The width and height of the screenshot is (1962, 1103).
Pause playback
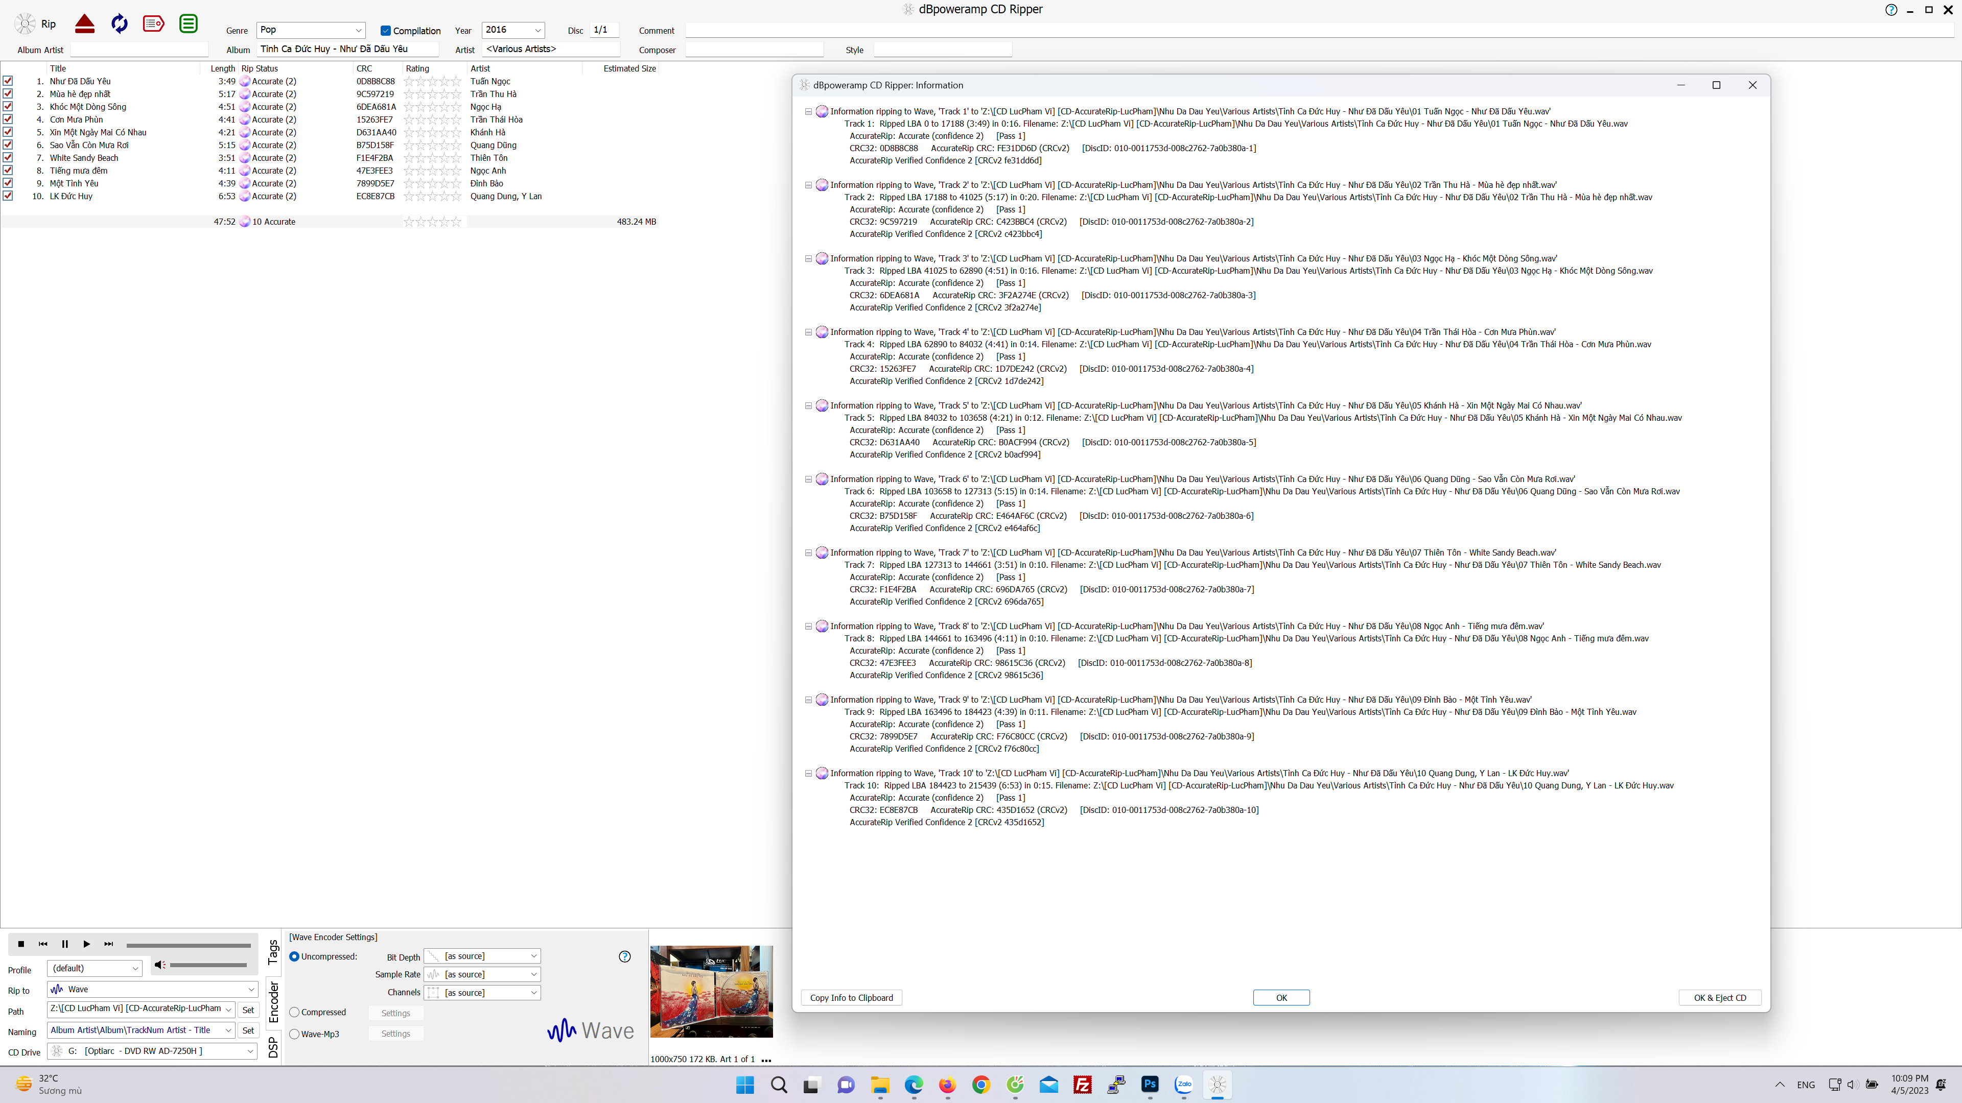65,944
